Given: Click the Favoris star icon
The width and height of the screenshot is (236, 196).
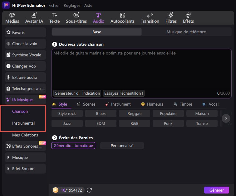Looking at the screenshot, I should (x=8, y=32).
